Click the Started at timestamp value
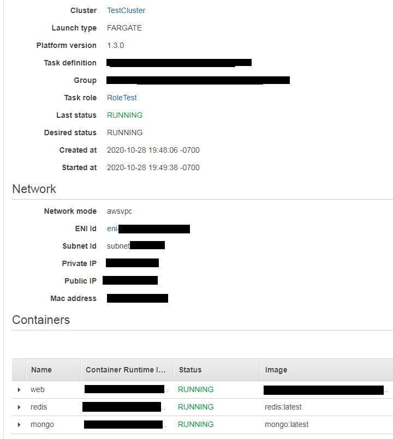Screen dimensions: 393x439 tap(153, 167)
